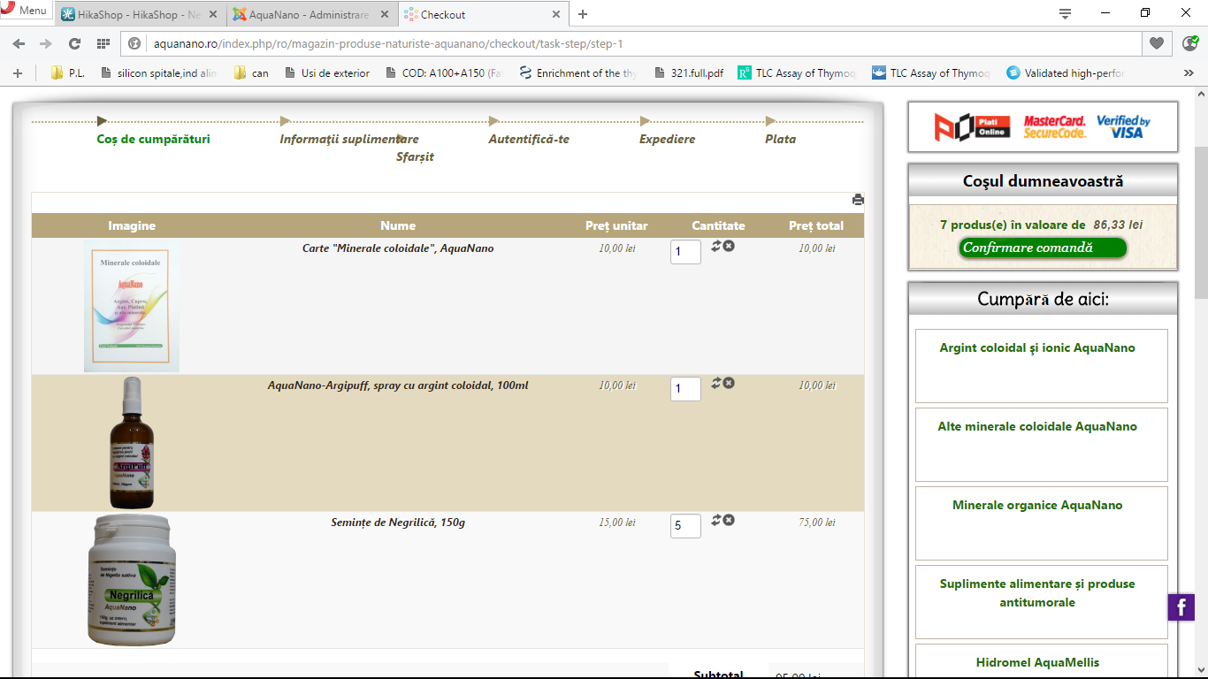1208x679 pixels.
Task: Open the Facebook side tab icon
Action: (1181, 607)
